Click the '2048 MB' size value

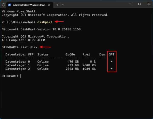(x=72, y=69)
